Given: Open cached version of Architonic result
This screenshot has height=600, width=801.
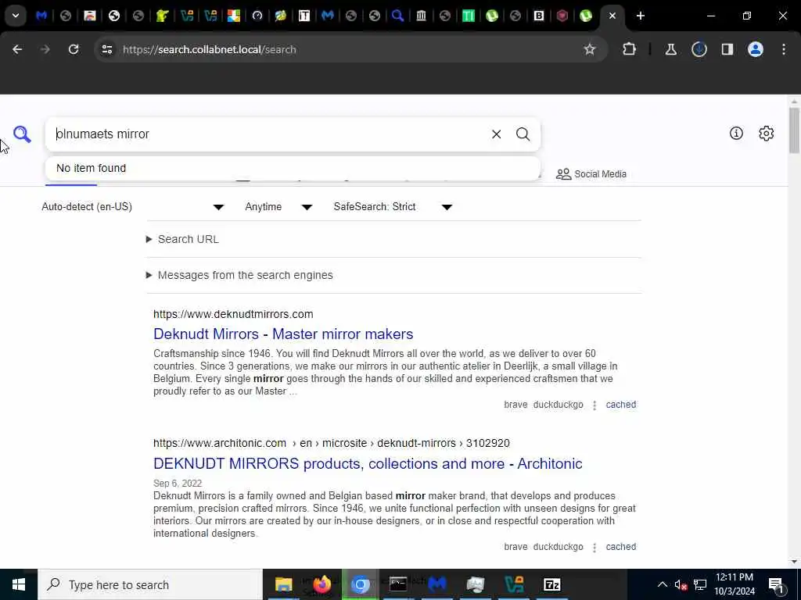Looking at the screenshot, I should (x=620, y=546).
